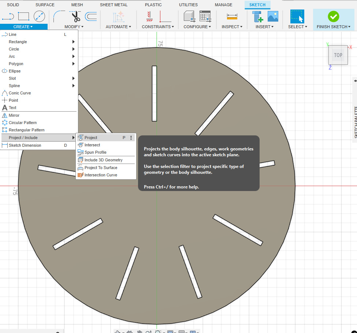Expand the Polygon submenu
The width and height of the screenshot is (357, 333).
(x=39, y=64)
